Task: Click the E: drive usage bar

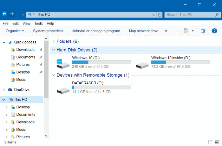Action: [x=101, y=87]
